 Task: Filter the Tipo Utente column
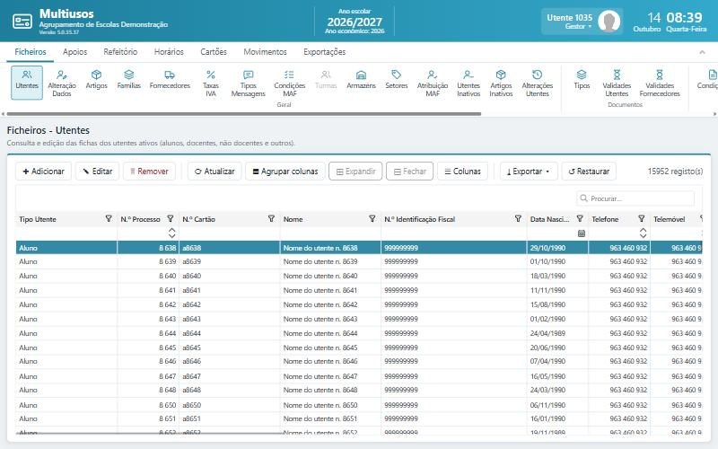pos(109,218)
